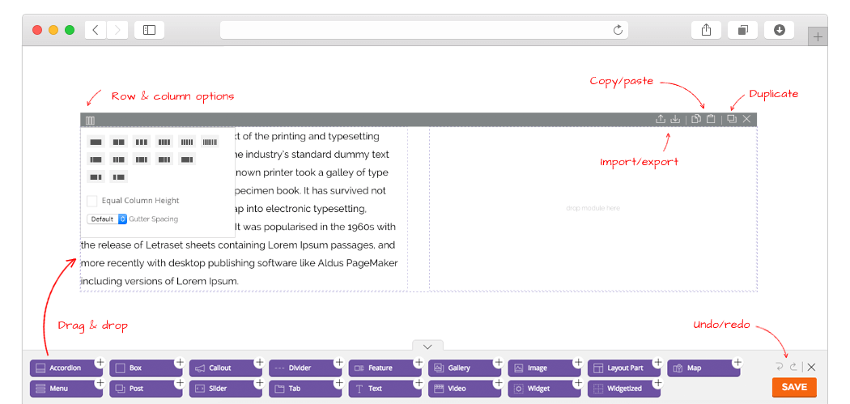Screen dimensions: 850x404
Task: Reload the page with the refresh icon
Action: [x=618, y=31]
